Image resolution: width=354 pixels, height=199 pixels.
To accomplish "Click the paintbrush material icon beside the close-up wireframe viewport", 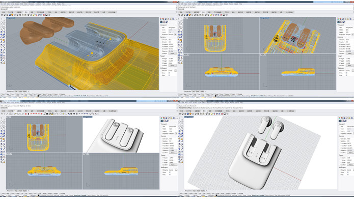I will coord(167,22).
